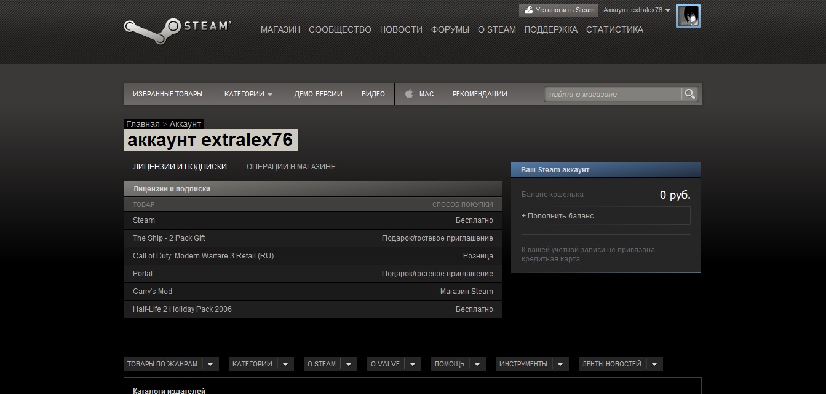Click the 0 руб. wallet balance

(675, 195)
